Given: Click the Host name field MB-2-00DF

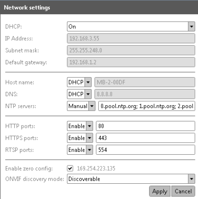Looking at the screenshot, I should pos(145,82).
